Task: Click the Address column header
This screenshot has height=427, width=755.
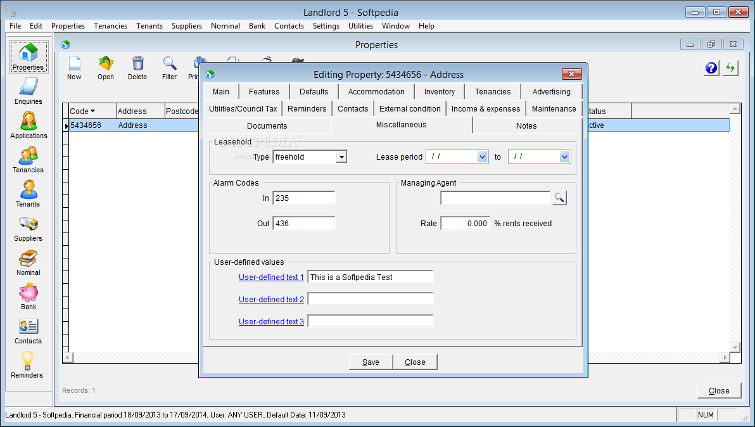Action: (x=141, y=112)
